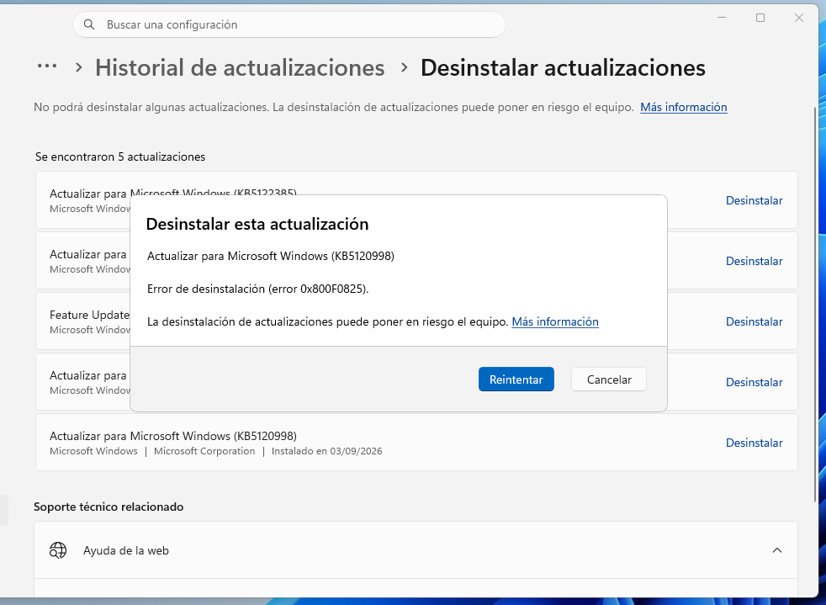Click the search magnifier icon

[x=89, y=24]
